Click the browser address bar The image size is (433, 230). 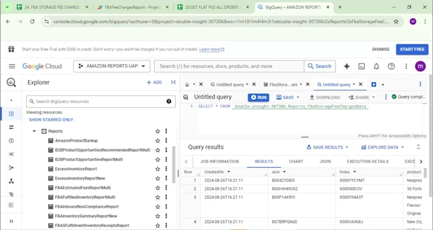221,22
